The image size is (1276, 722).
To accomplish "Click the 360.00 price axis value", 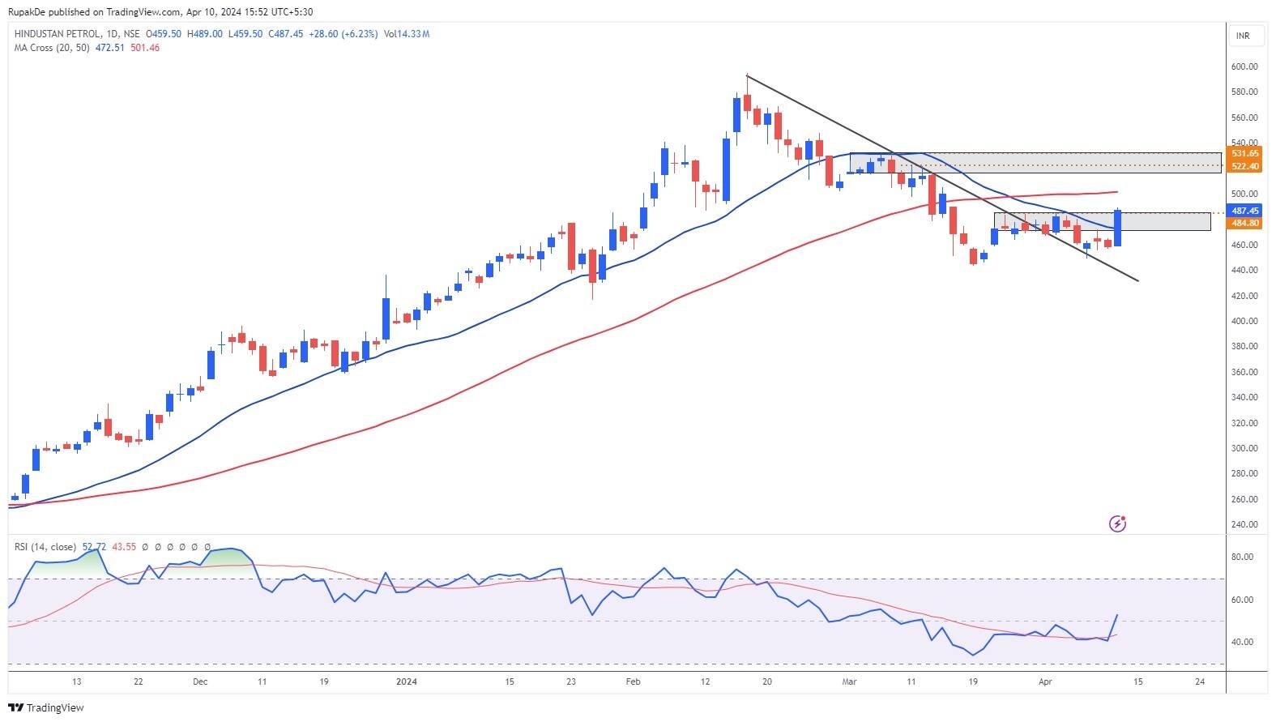I will pyautogui.click(x=1244, y=372).
